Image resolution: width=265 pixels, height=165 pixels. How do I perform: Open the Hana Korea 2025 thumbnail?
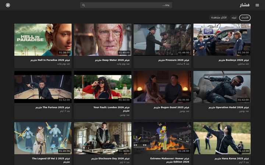tap(222, 138)
